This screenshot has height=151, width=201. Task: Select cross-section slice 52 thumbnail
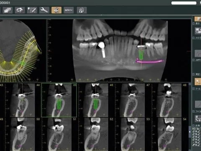pos(95,134)
